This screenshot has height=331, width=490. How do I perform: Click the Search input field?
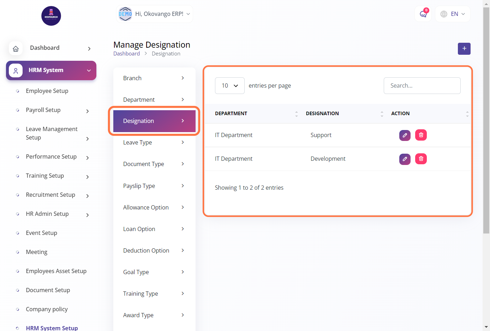422,85
